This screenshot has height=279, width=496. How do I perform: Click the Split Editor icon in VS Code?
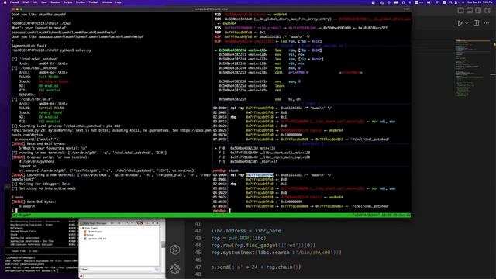(x=476, y=23)
